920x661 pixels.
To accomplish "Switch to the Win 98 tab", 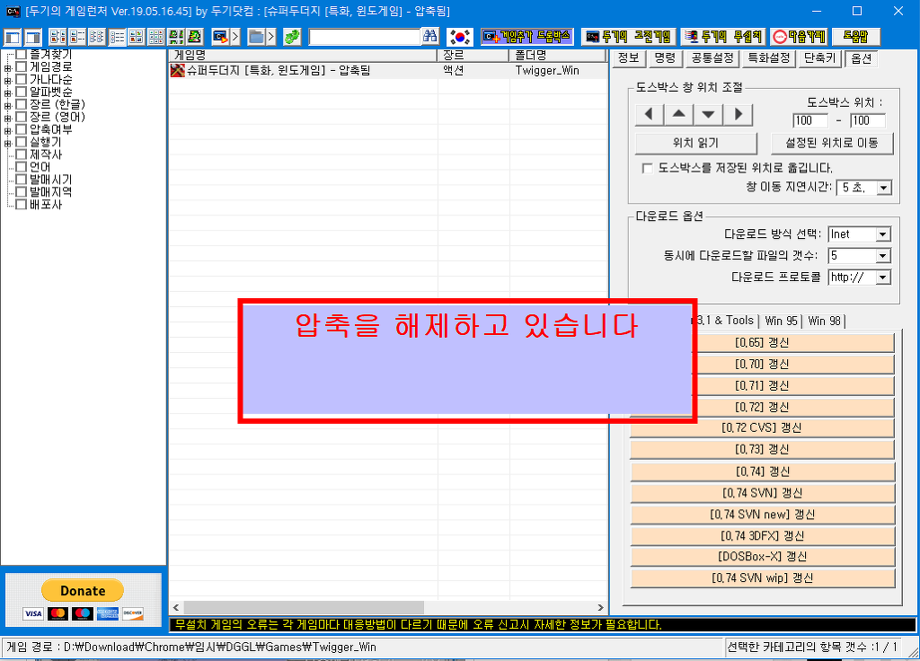I will [x=824, y=321].
